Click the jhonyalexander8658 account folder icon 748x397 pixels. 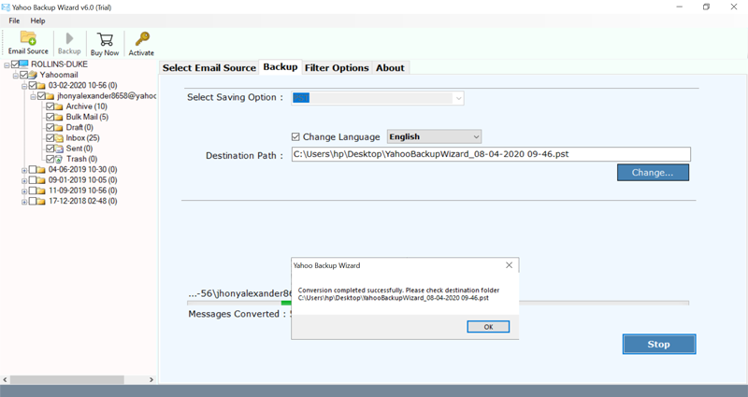50,96
